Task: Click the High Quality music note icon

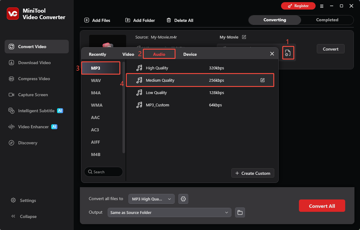Action: click(139, 68)
